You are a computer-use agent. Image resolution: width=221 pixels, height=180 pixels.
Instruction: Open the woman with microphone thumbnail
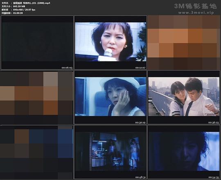110,42
